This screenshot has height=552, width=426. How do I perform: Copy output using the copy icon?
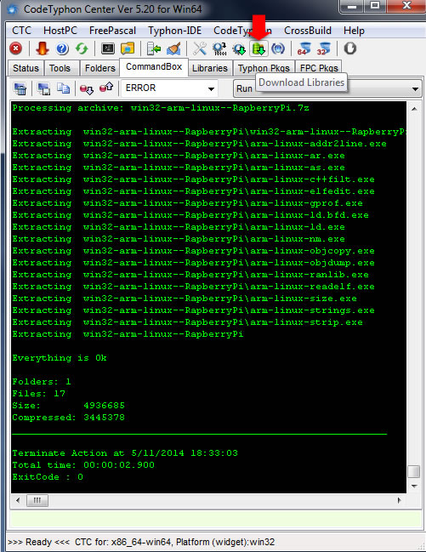(x=64, y=88)
